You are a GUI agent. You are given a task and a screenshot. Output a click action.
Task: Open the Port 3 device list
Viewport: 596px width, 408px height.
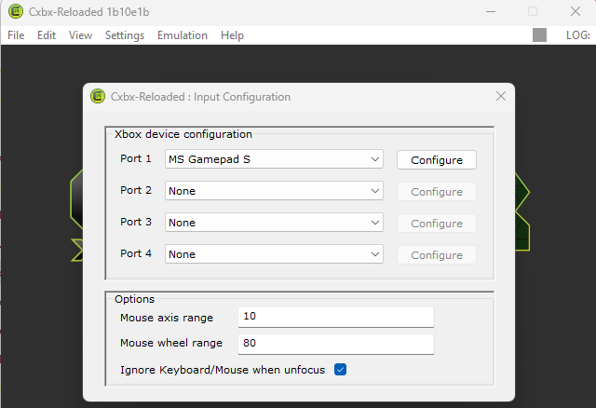tap(274, 223)
